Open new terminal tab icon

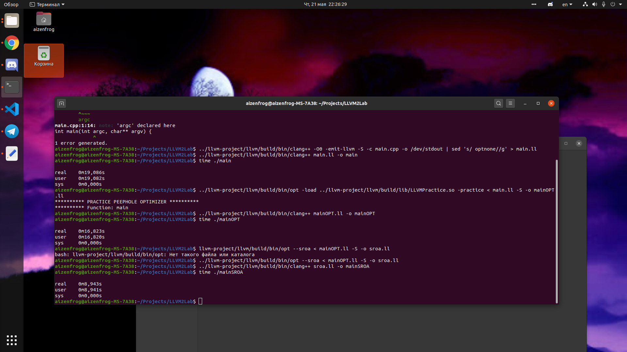[x=61, y=103]
